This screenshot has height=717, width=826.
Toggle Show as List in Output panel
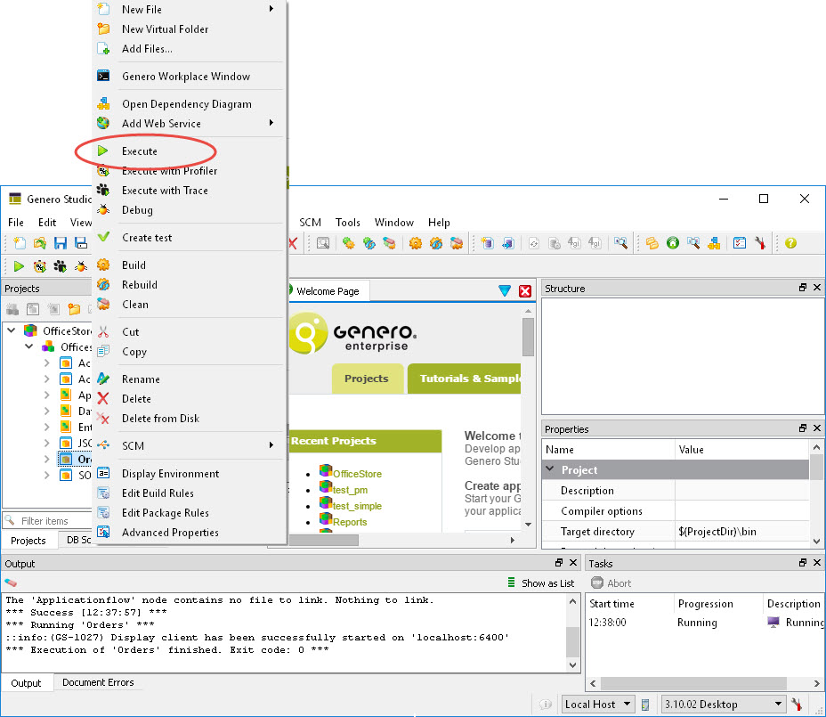tap(541, 583)
